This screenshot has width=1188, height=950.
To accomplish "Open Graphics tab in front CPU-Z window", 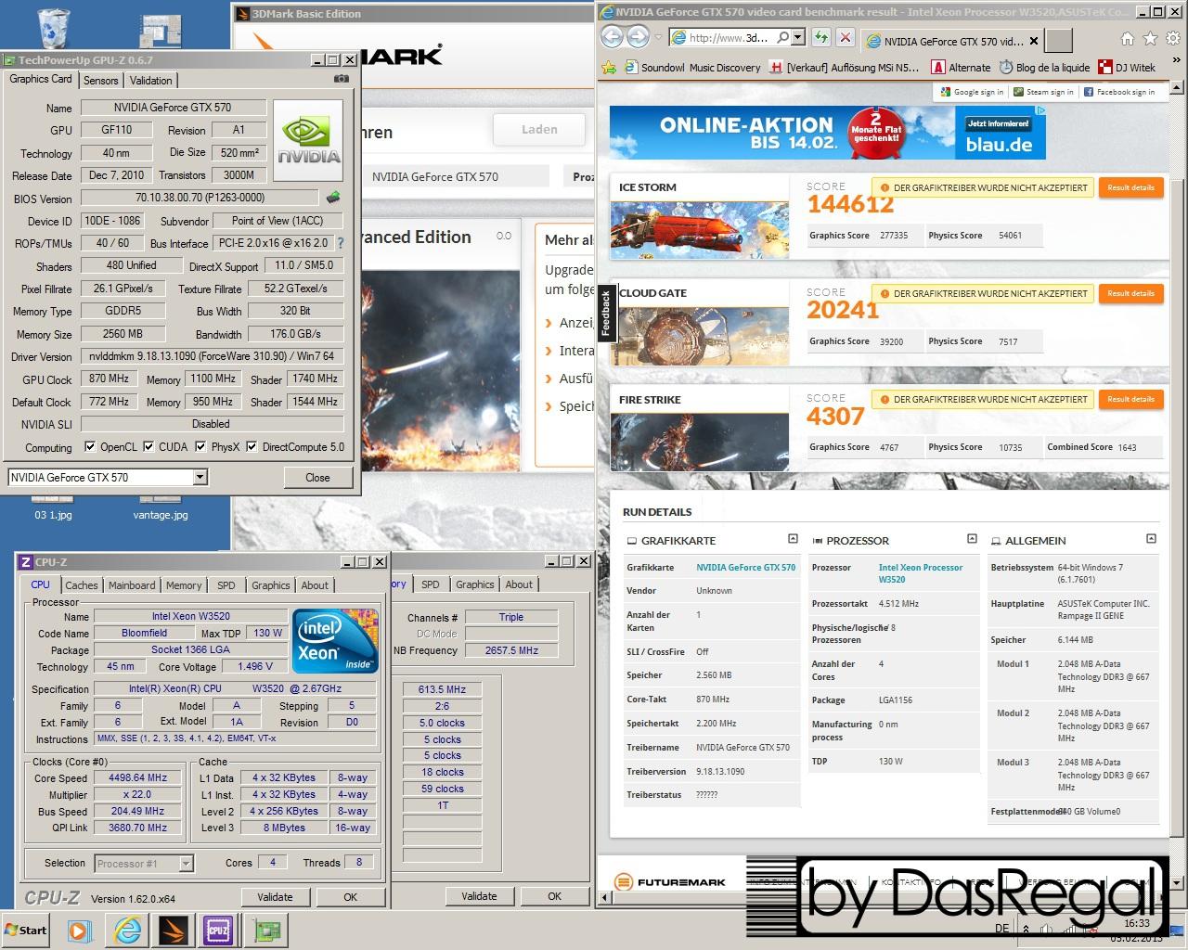I will pos(271,585).
